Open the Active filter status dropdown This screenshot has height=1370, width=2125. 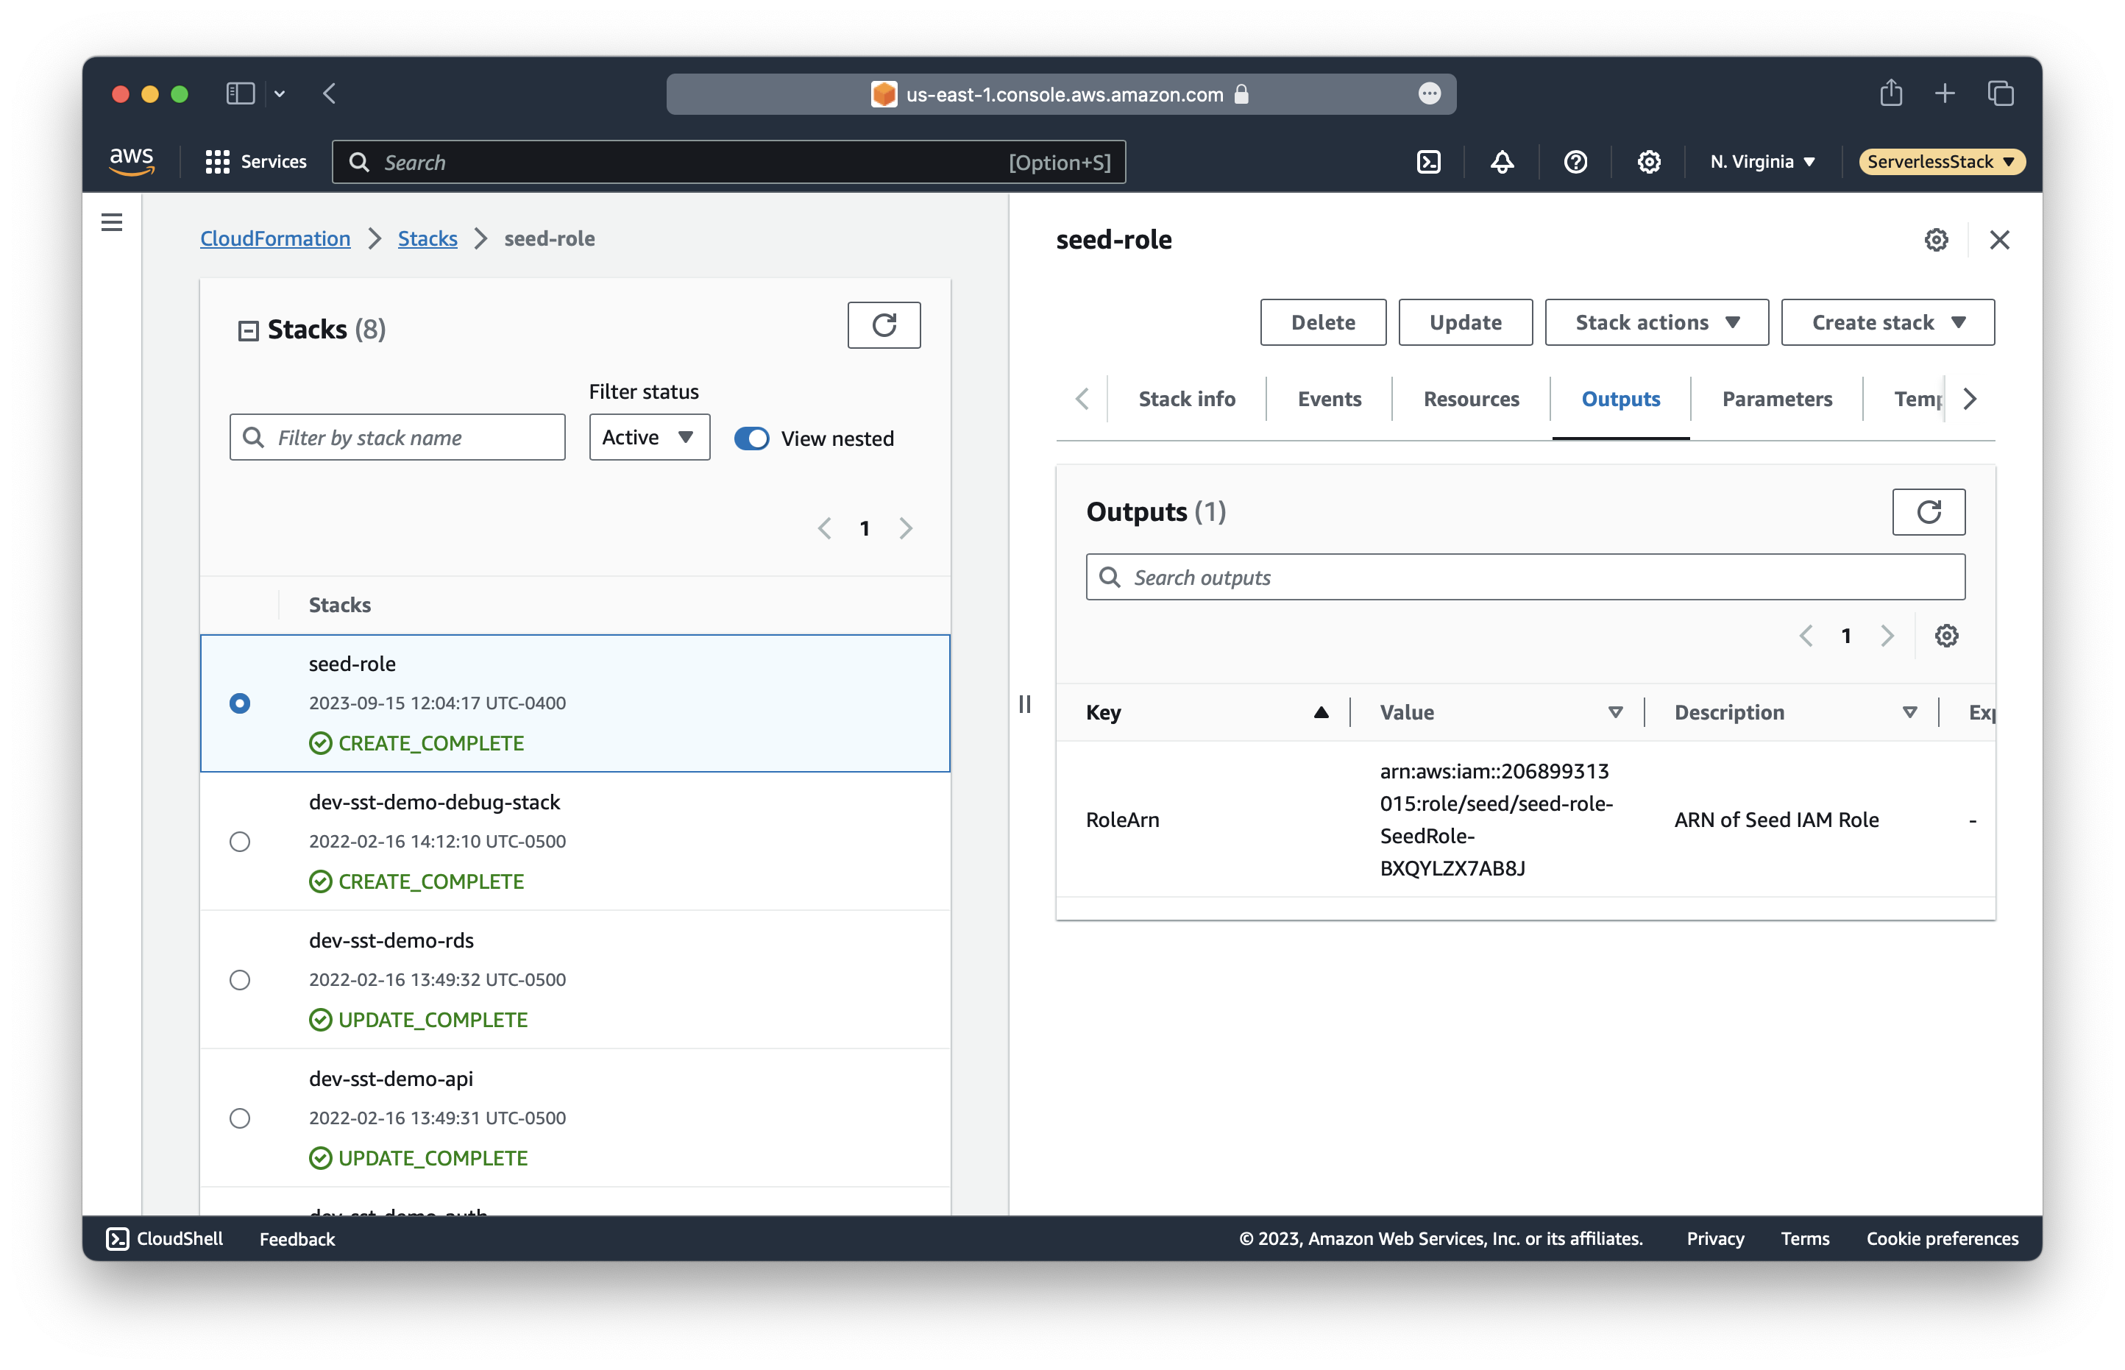648,438
